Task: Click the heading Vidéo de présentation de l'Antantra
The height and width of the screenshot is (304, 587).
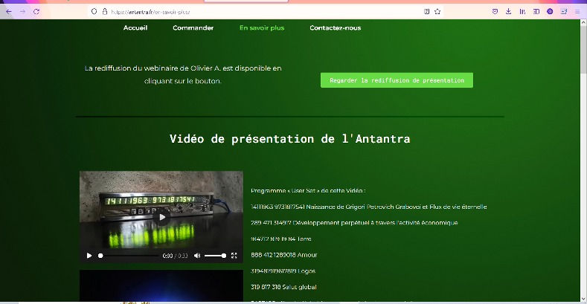Action: click(289, 139)
